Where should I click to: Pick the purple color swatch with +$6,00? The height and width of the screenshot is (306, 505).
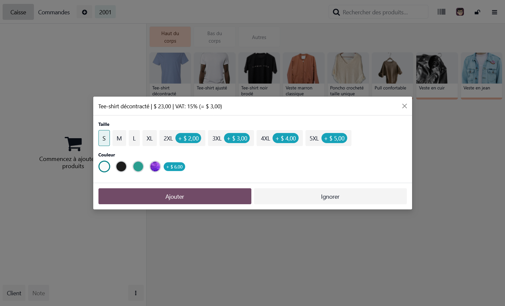[x=155, y=166]
